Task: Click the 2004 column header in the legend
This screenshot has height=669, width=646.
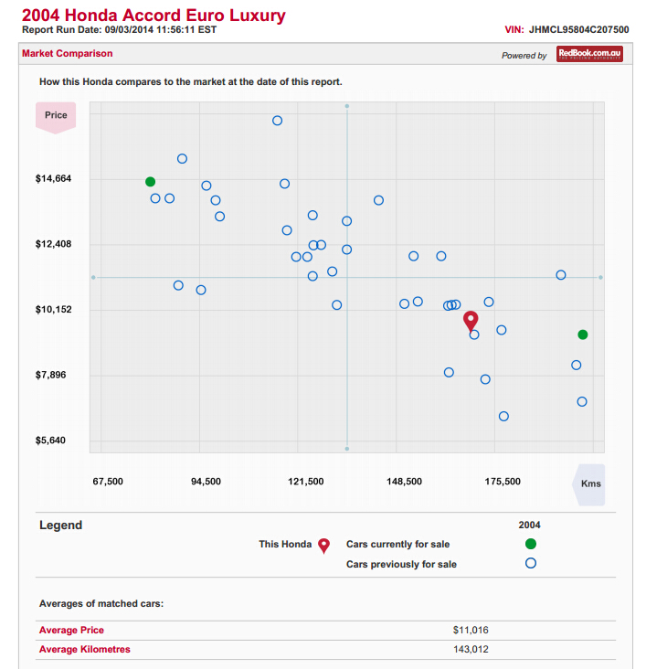Action: pyautogui.click(x=529, y=526)
